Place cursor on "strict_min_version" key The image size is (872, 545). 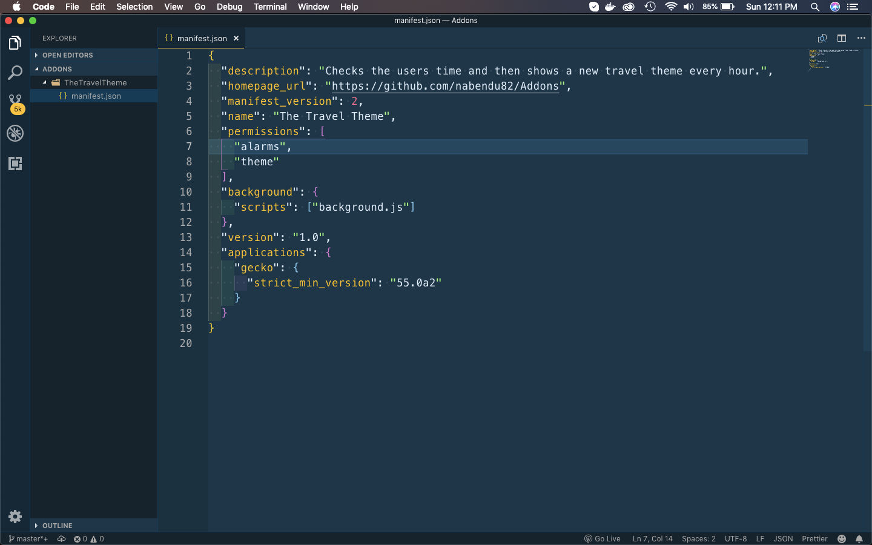click(x=312, y=283)
